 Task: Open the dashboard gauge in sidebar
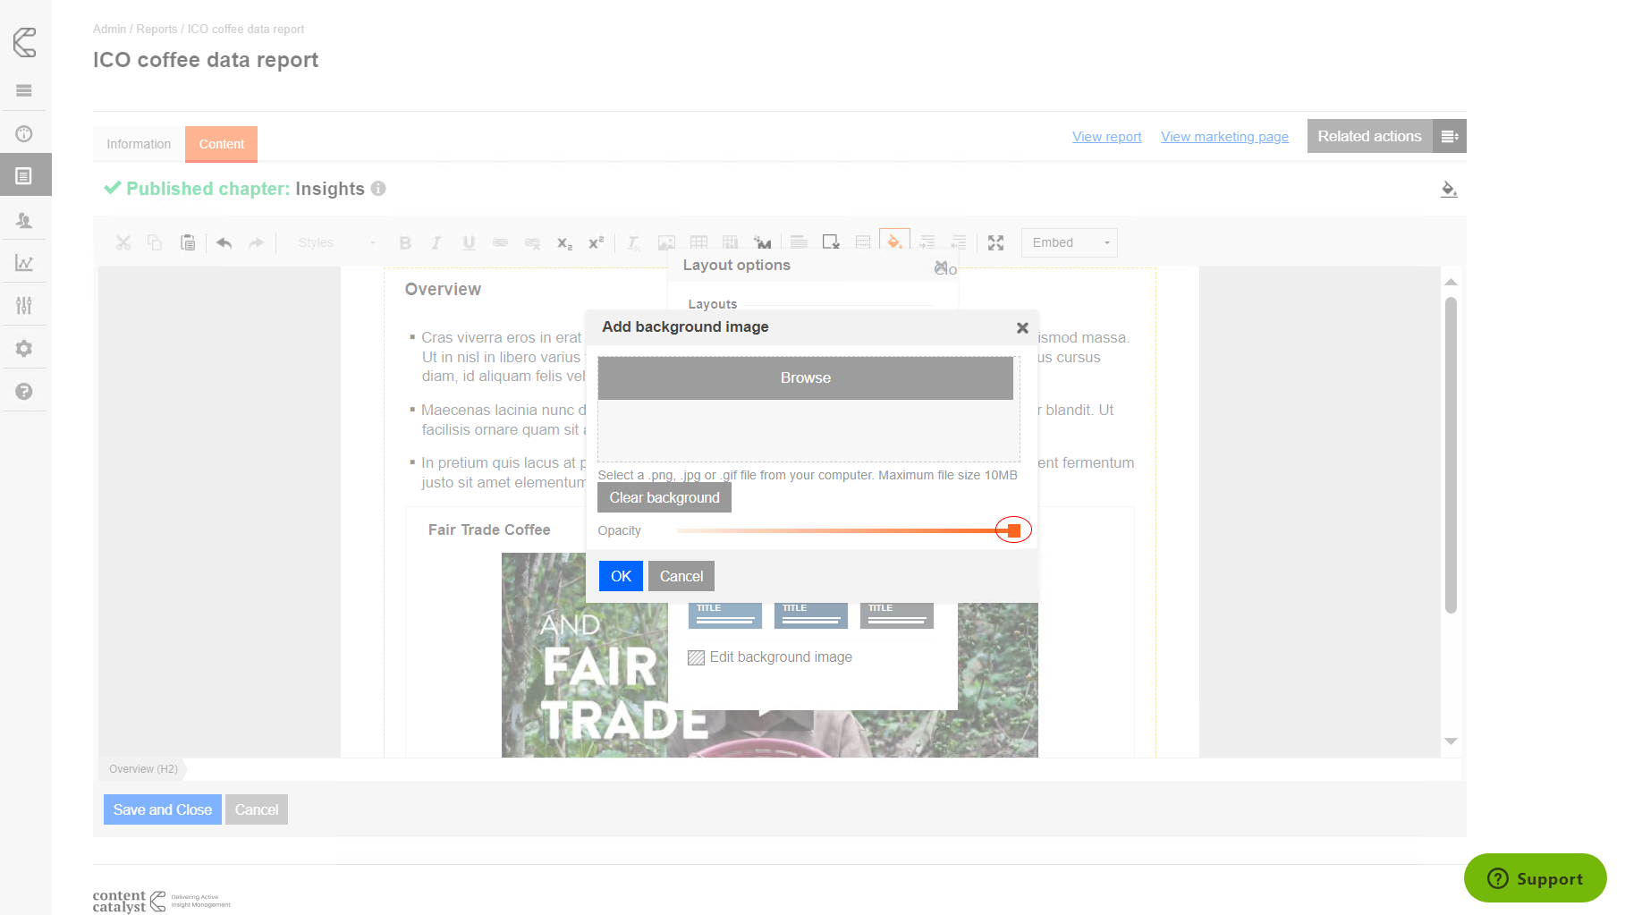point(24,134)
